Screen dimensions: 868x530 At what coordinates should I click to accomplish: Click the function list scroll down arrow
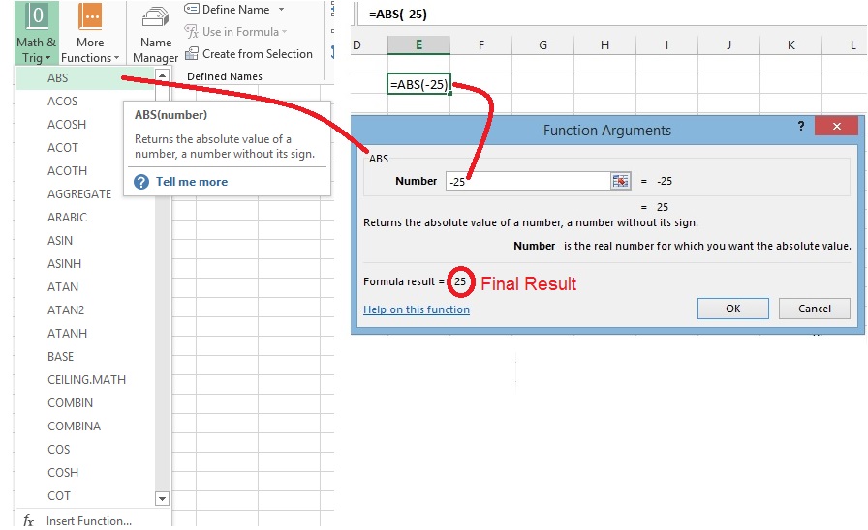tap(162, 498)
